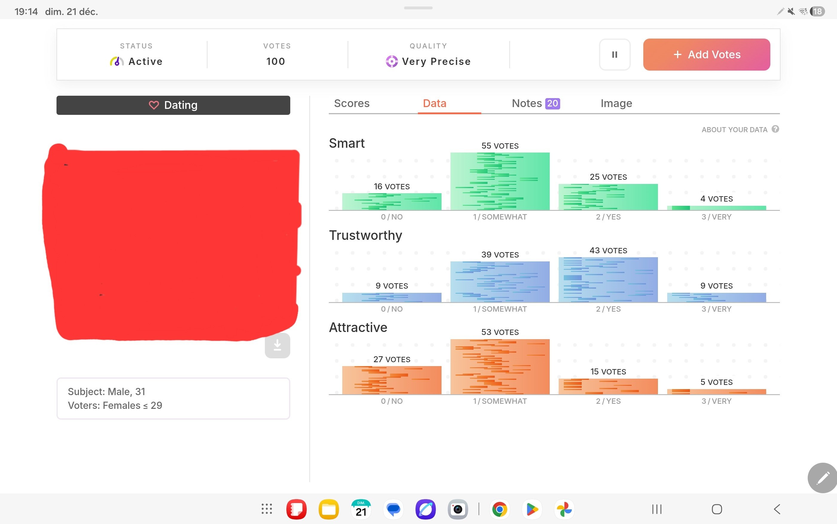Image resolution: width=837 pixels, height=524 pixels.
Task: Select the Data tab
Action: click(434, 103)
